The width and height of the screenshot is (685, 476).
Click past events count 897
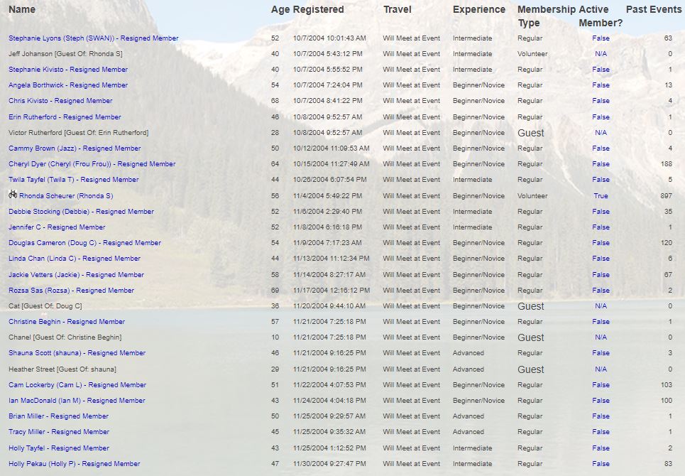click(x=667, y=196)
